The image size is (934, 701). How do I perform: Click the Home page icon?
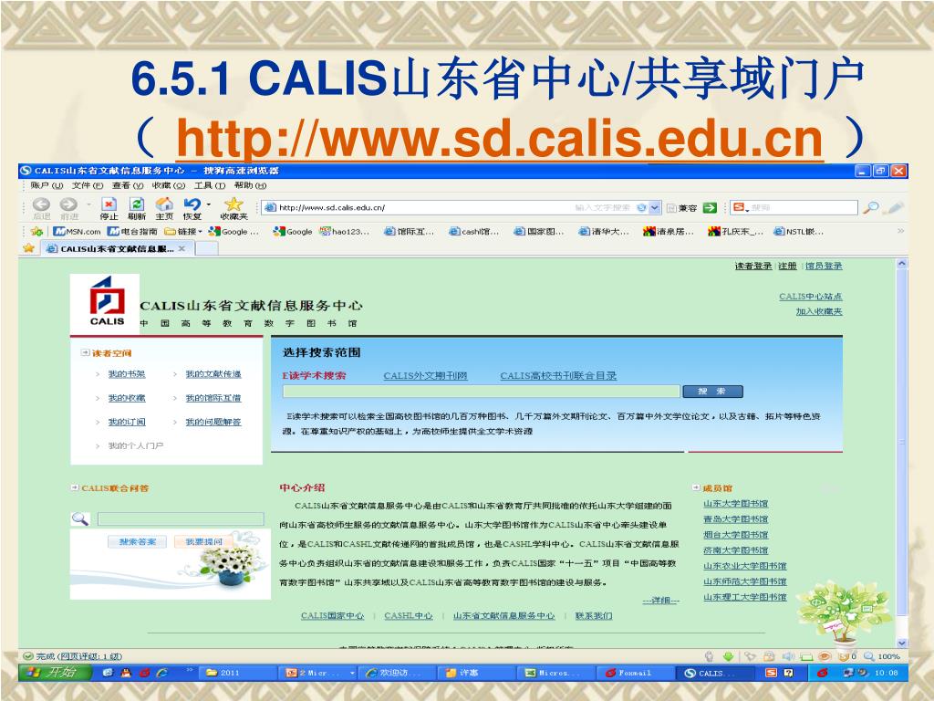(x=164, y=204)
